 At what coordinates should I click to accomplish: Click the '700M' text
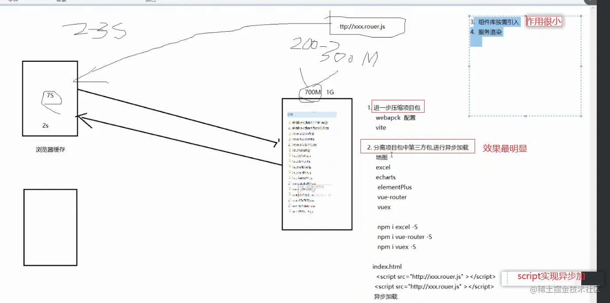[x=313, y=92]
